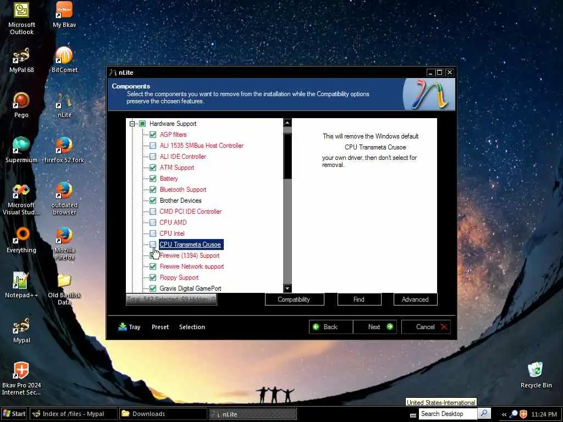Launch MyPal 68 from the desktop
The image size is (563, 422).
pyautogui.click(x=21, y=60)
